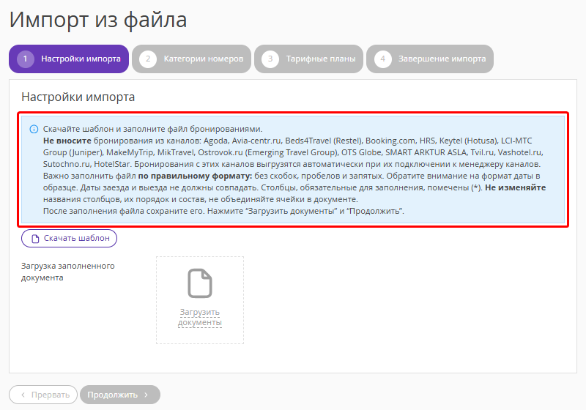Click the number 3 step circle

point(270,59)
